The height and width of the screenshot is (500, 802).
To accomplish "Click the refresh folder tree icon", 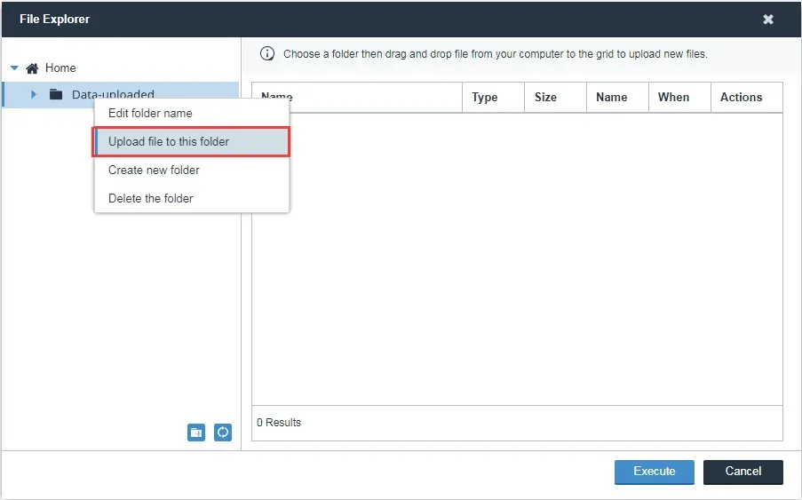I will tap(223, 433).
